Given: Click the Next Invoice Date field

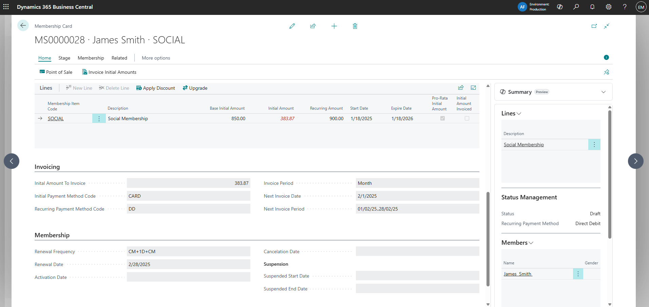Looking at the screenshot, I should point(418,196).
